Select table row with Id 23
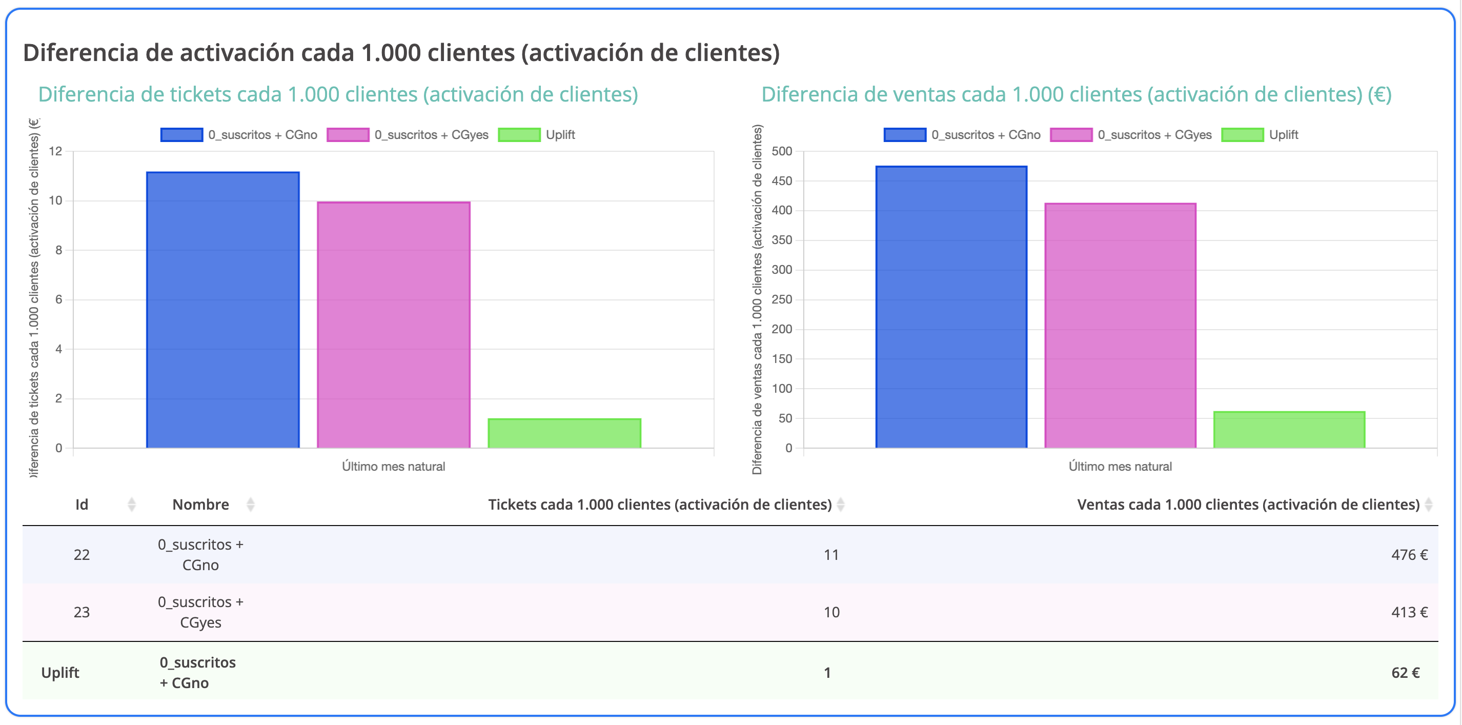 82,612
